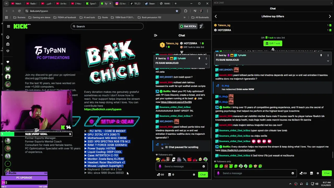Collapse gifters panel arrow in KICK CHAT window
The height and width of the screenshot is (188, 334).
point(273,49)
